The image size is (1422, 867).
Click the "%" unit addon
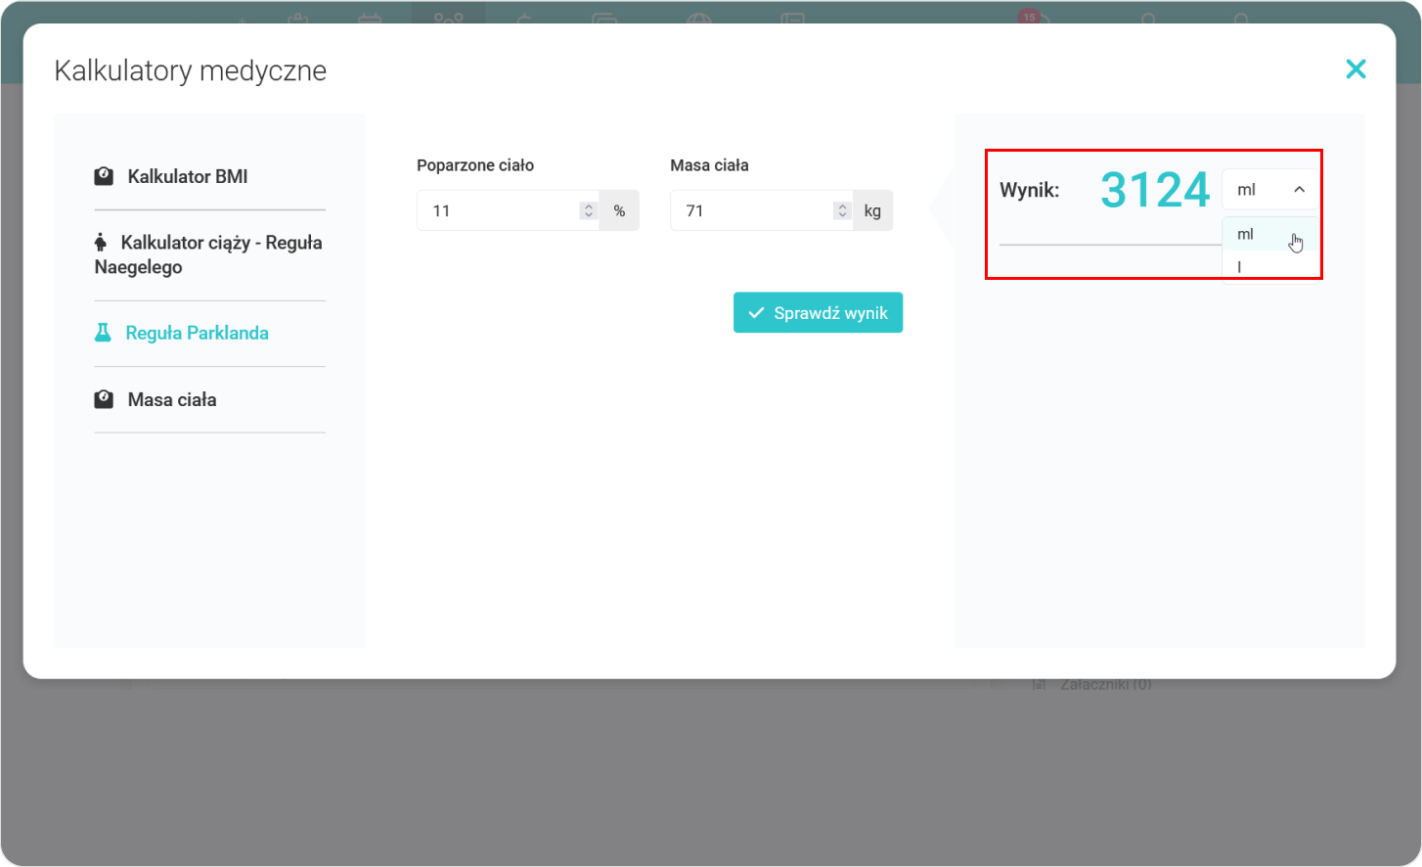tap(619, 210)
